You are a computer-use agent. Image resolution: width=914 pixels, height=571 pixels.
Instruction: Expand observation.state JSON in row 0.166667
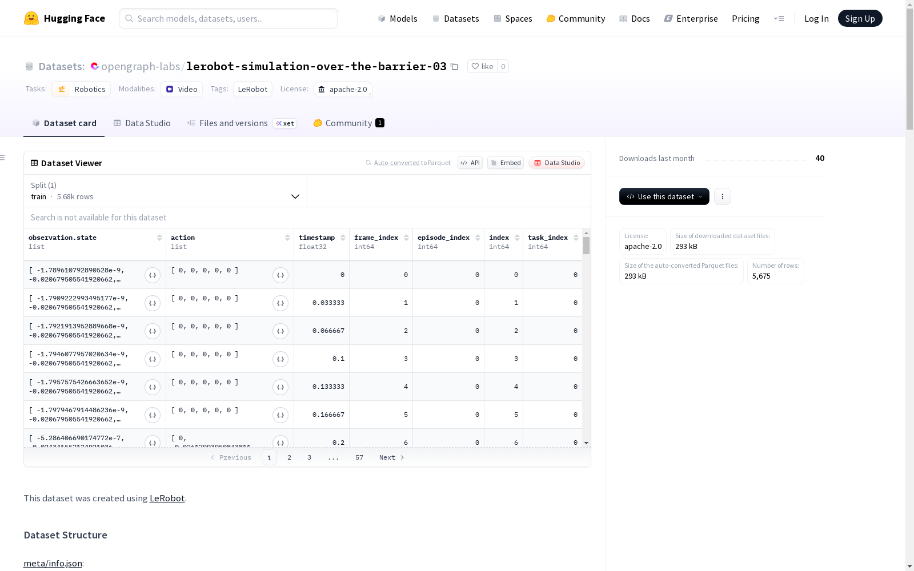click(x=153, y=415)
